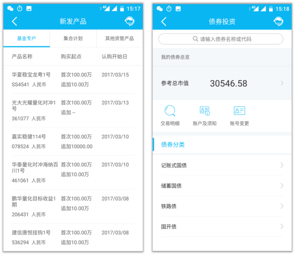
Task: Click the date 2017/03/15
Action: pos(115,75)
